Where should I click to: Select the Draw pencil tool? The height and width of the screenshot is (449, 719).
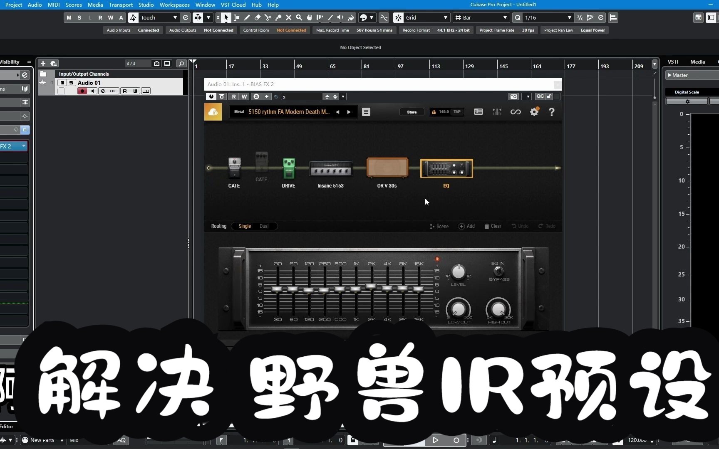pos(247,17)
